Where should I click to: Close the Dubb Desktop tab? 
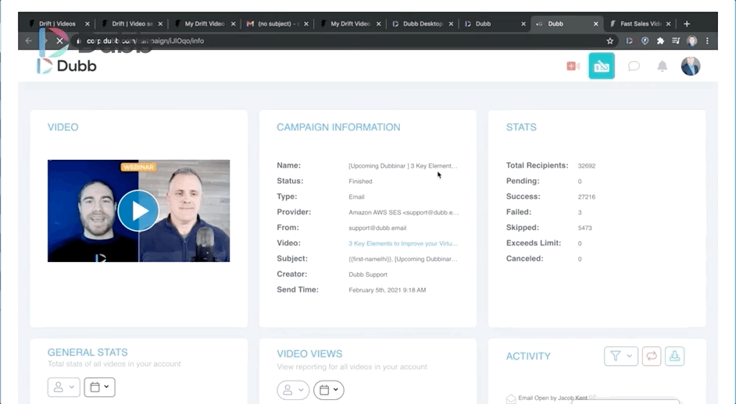coord(451,23)
